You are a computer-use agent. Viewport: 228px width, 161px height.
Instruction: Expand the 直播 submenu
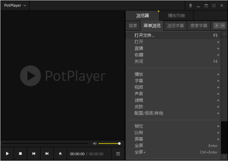pos(173,48)
